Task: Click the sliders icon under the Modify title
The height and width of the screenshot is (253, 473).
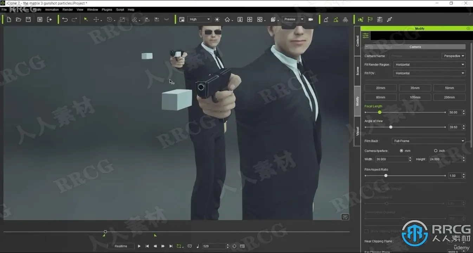Action: click(x=366, y=36)
